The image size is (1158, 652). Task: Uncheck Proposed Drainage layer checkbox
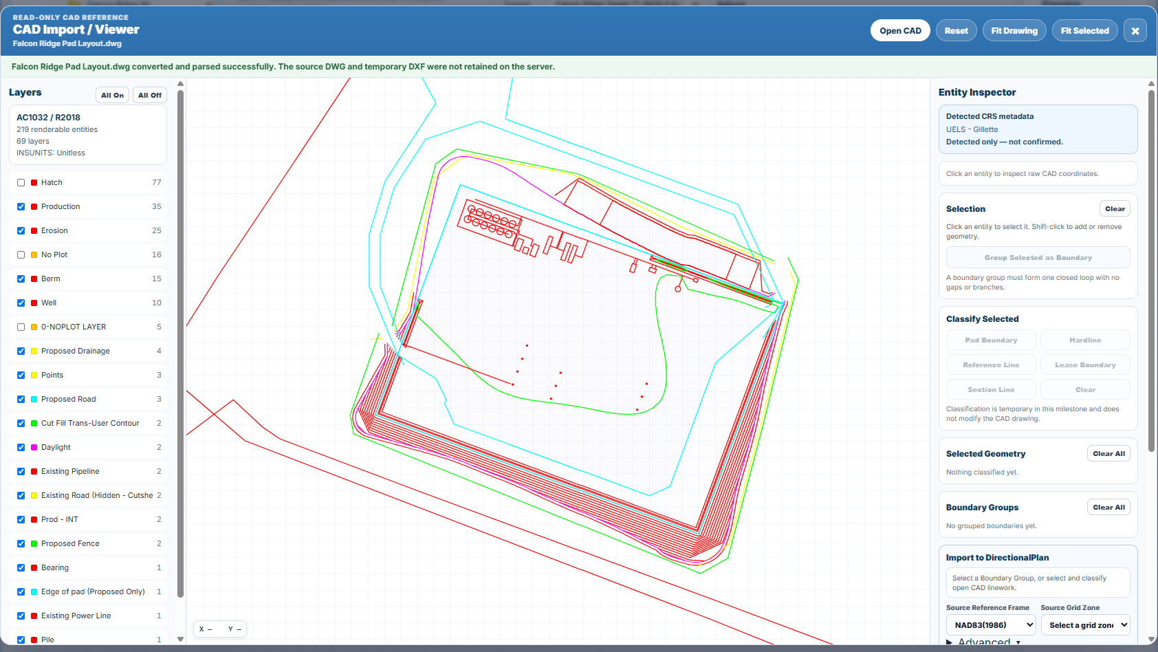tap(21, 351)
